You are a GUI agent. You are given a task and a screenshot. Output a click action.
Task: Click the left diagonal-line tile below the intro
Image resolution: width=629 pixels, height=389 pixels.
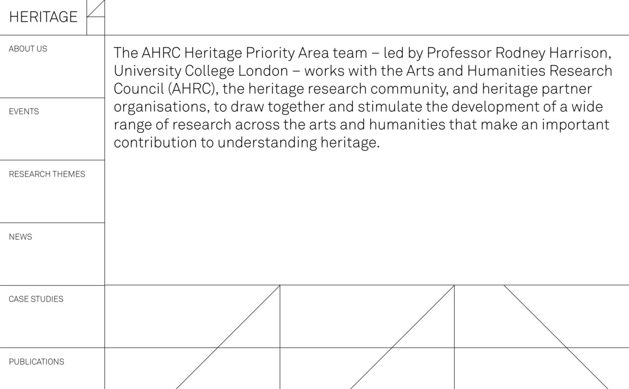pyautogui.click(x=192, y=337)
